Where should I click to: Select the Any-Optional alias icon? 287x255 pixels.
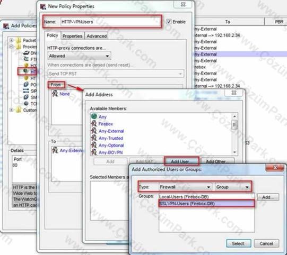pos(94,145)
